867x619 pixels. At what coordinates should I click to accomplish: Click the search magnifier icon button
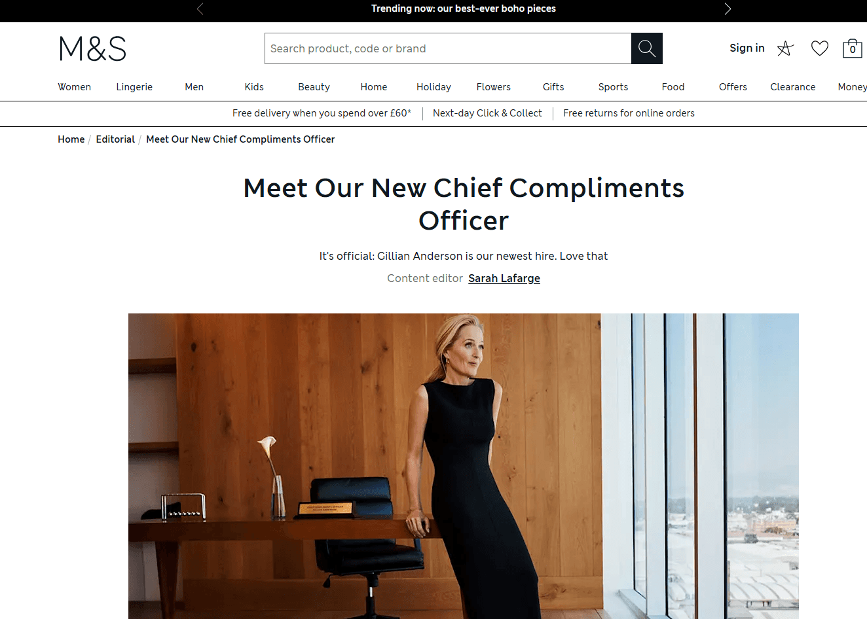647,48
